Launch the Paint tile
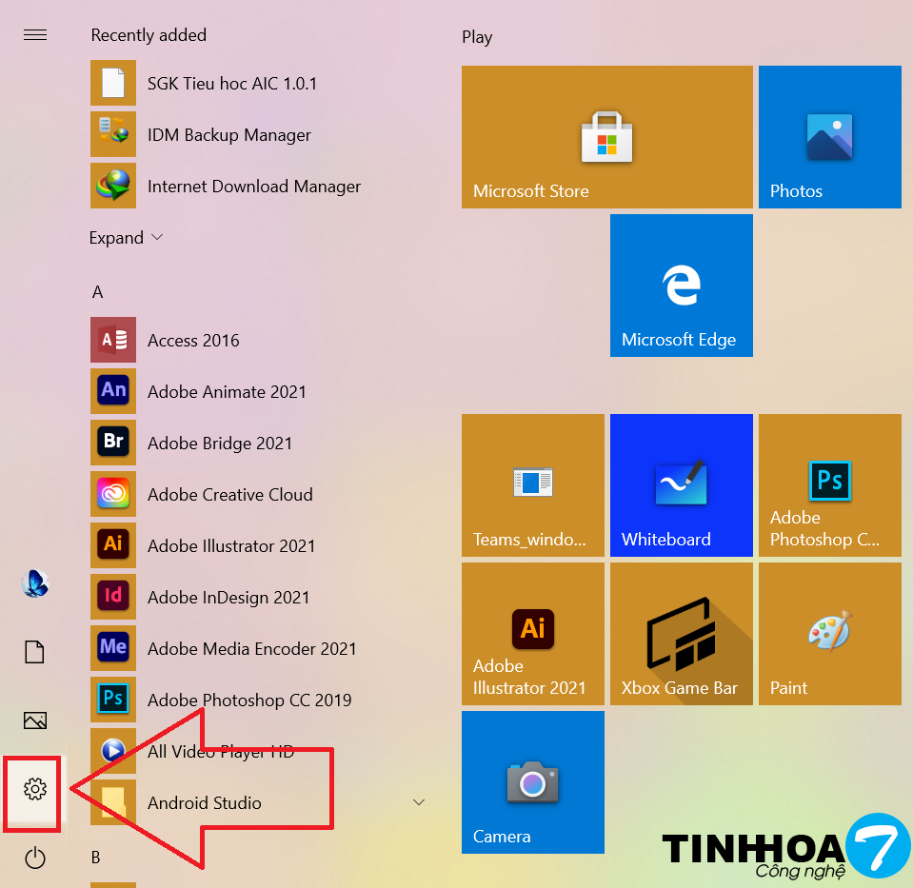This screenshot has height=888, width=913. click(829, 633)
